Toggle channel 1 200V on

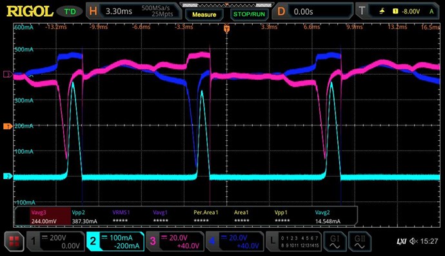point(55,241)
